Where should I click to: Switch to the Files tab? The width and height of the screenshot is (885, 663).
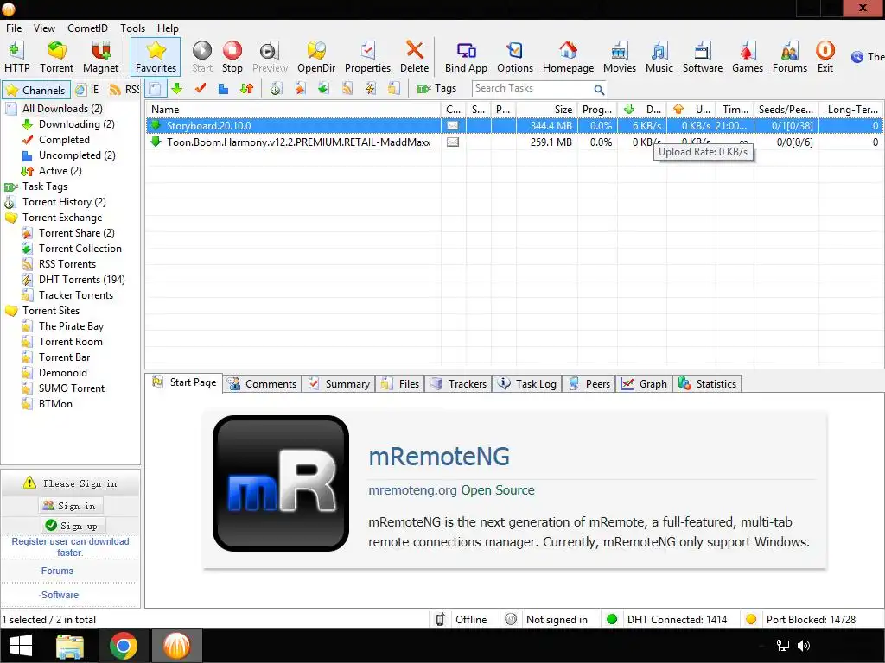pos(400,384)
